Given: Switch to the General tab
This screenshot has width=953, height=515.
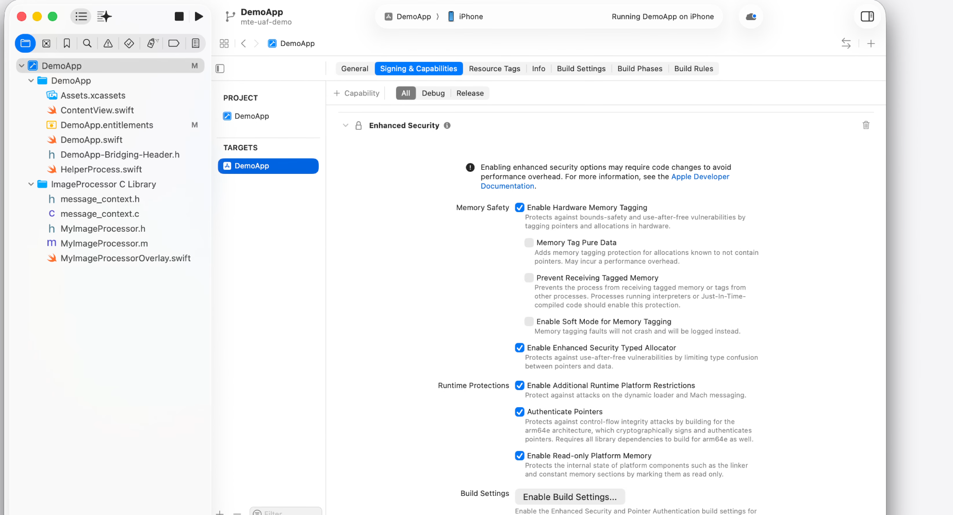Looking at the screenshot, I should (355, 69).
